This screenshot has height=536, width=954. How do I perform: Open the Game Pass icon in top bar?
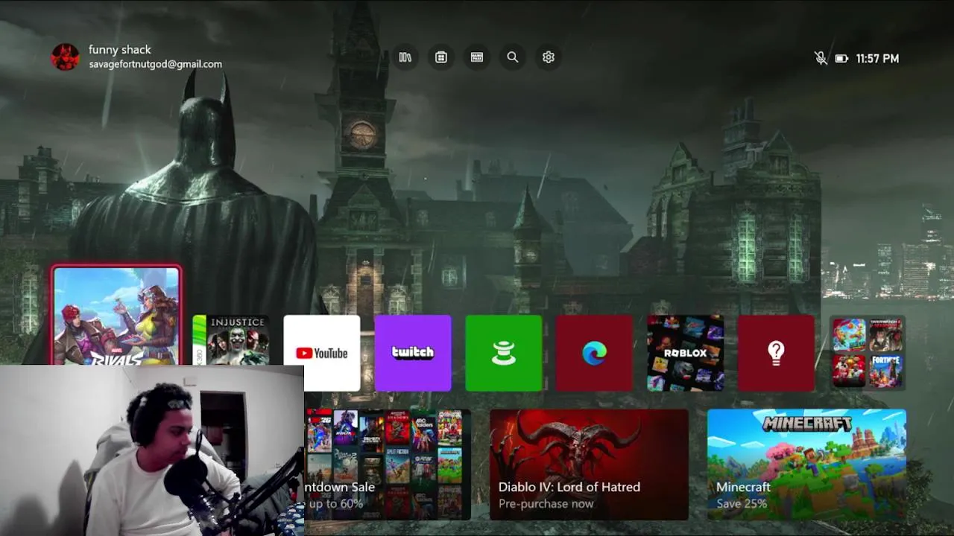point(477,57)
